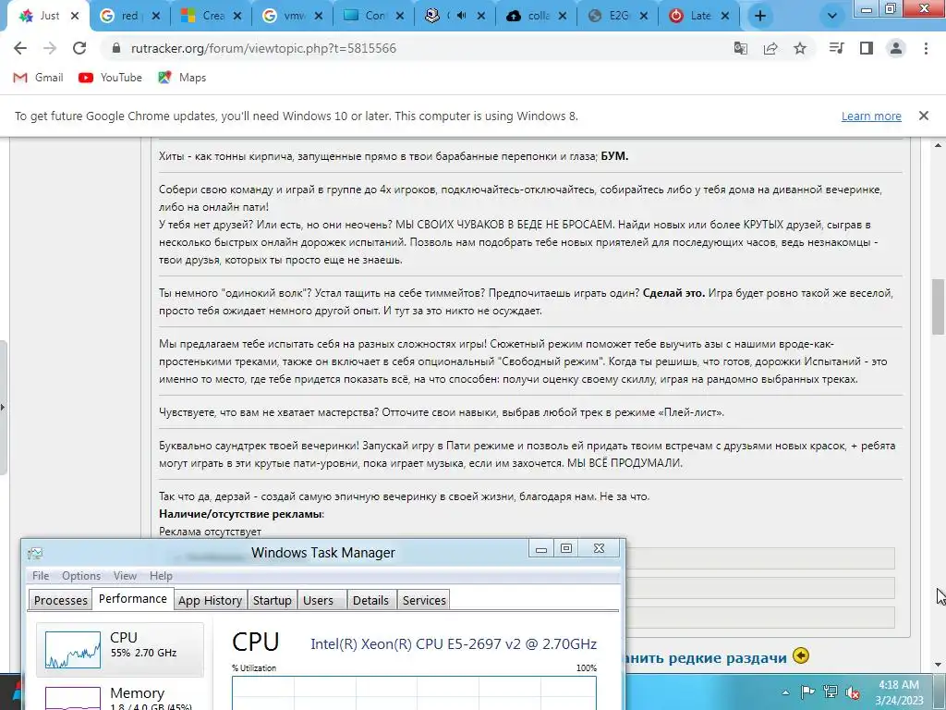Click scrollbar down arrow on page
Screen dimensions: 946x710
(939, 665)
